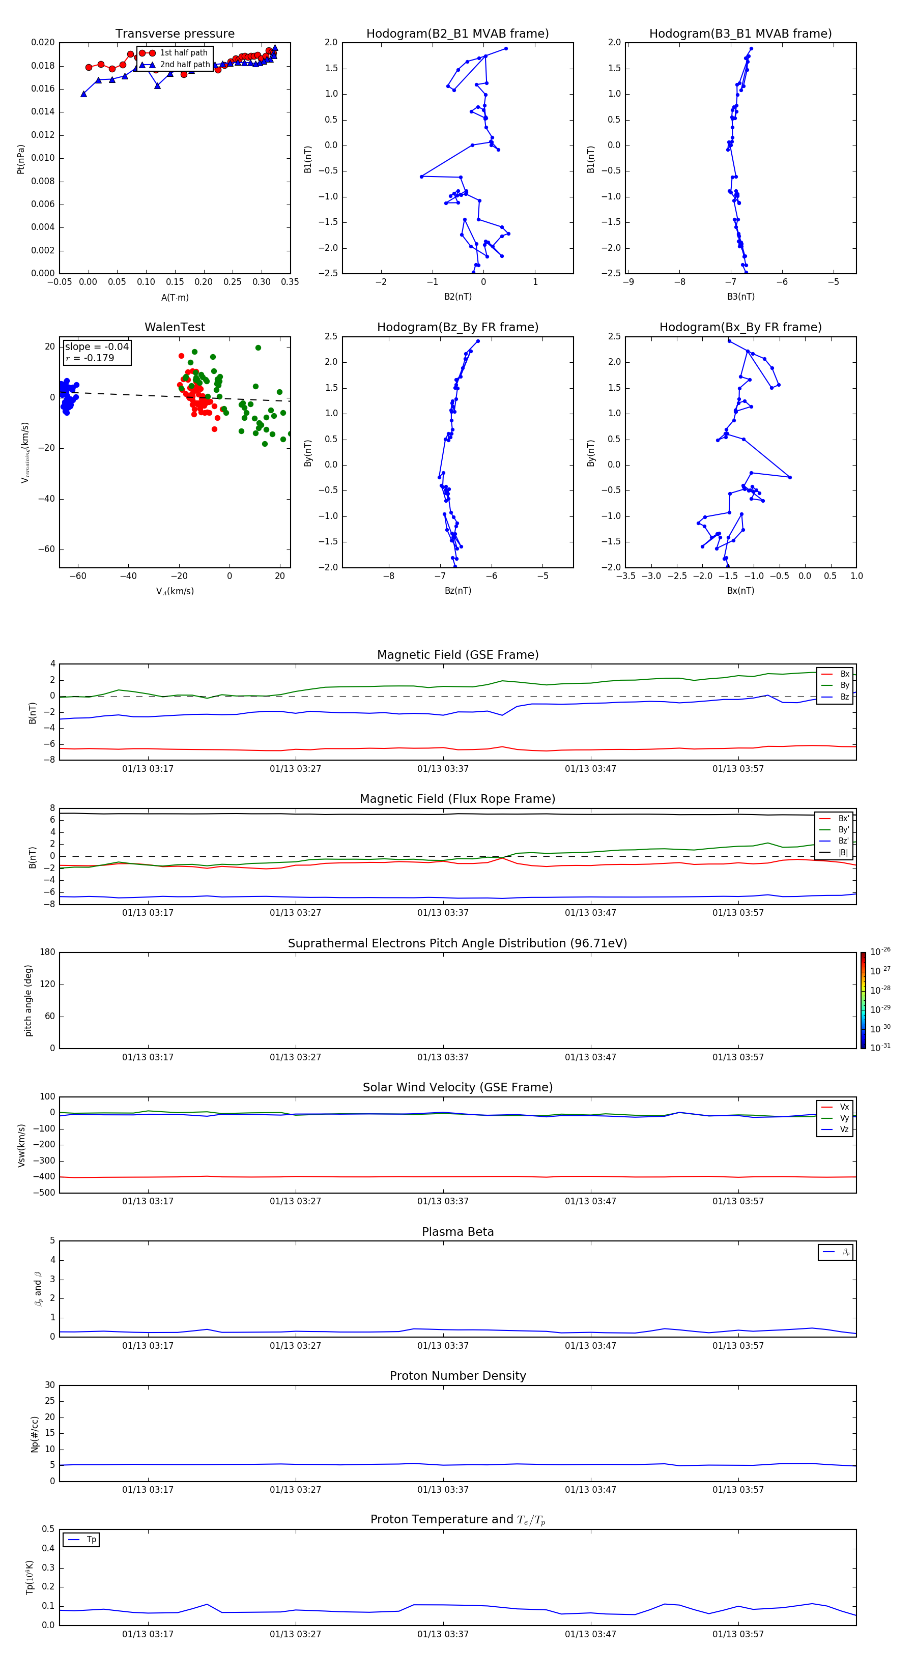Click the 10^-31 colorbar label

[x=880, y=1048]
